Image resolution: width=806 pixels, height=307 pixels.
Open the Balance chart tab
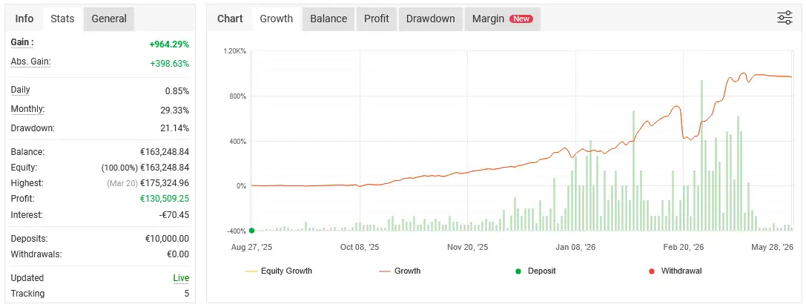[x=328, y=19]
